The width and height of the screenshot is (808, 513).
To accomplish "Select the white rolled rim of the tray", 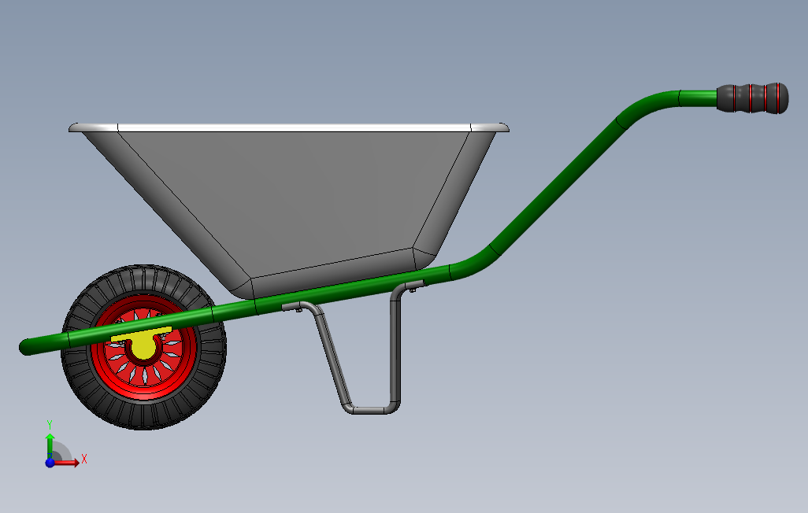I will [x=288, y=127].
